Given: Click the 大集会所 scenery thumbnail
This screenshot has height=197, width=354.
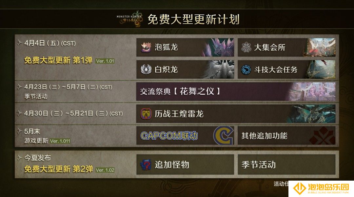Looking at the screenshot, I should (x=320, y=48).
